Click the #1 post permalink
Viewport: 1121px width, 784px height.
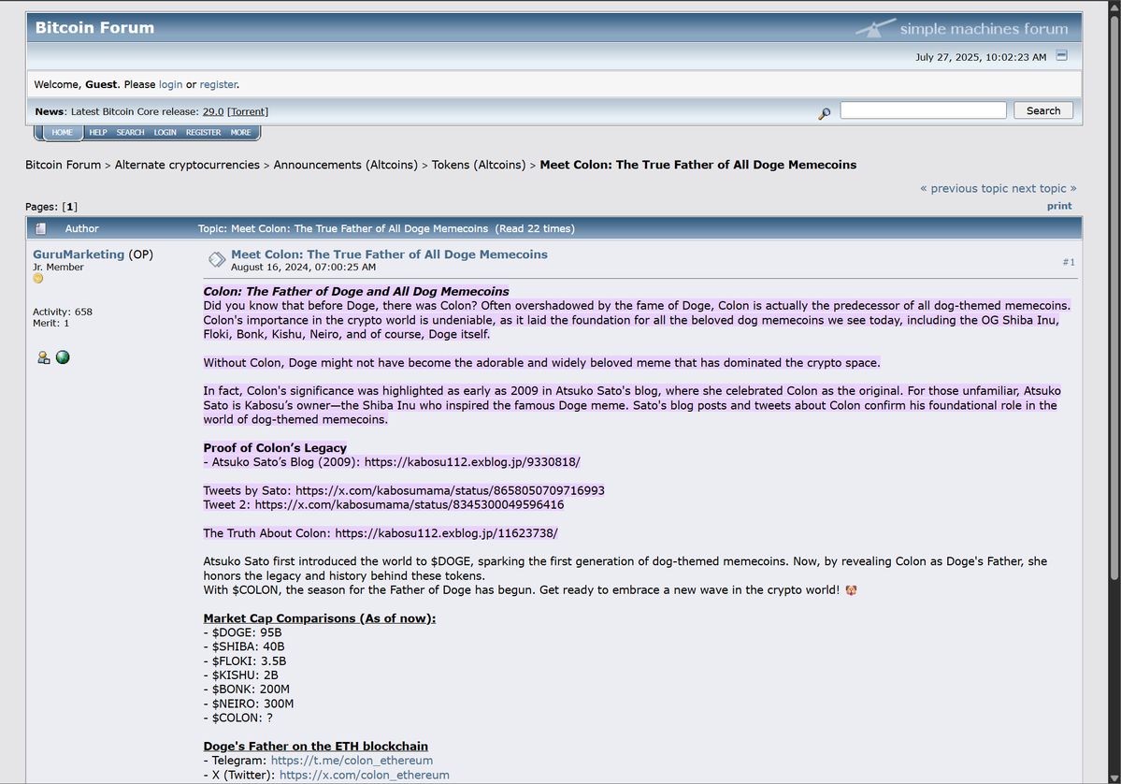tap(1068, 262)
